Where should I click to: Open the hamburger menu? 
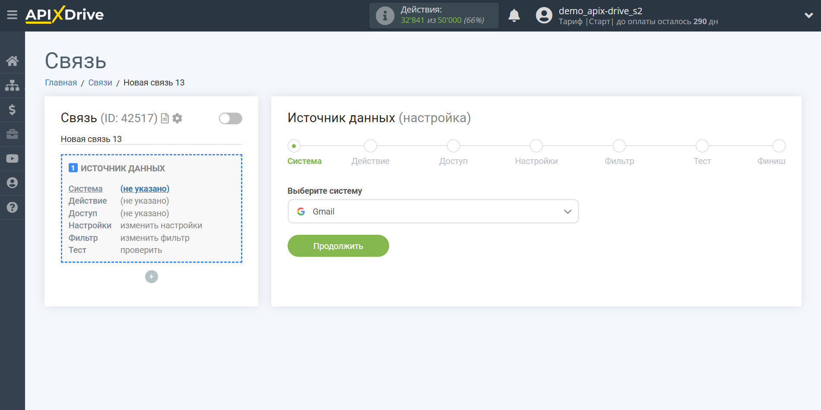pyautogui.click(x=12, y=15)
